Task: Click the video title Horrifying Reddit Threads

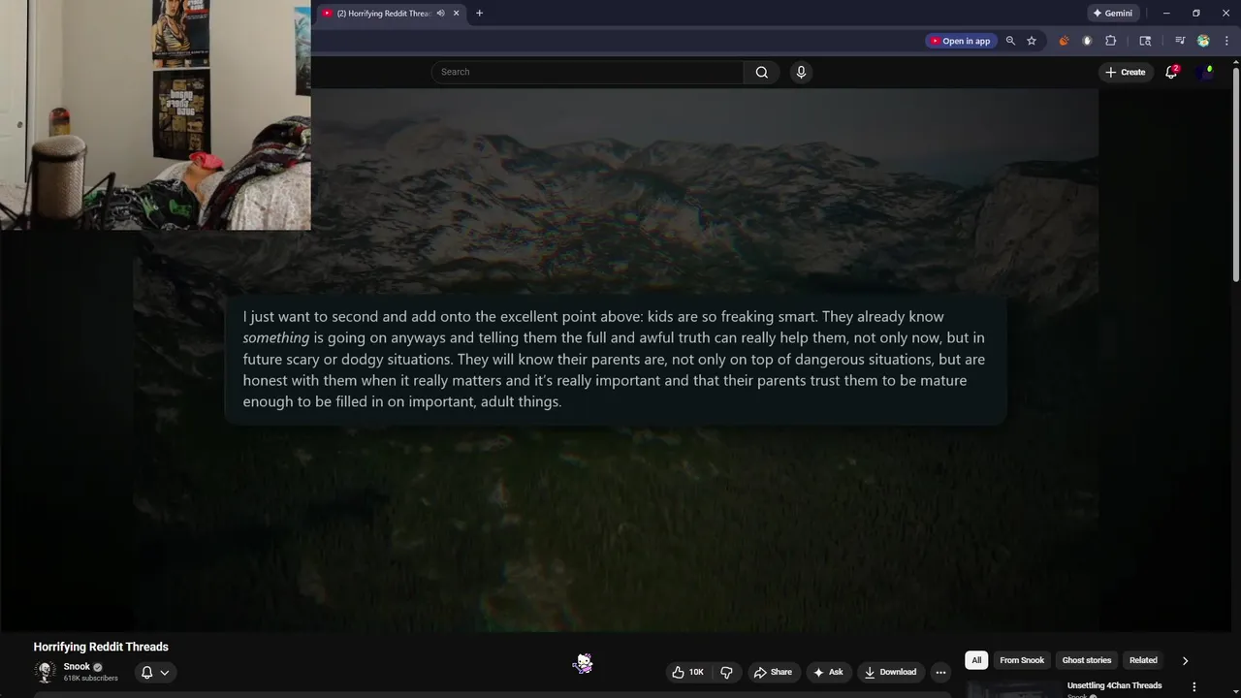Action: [101, 647]
